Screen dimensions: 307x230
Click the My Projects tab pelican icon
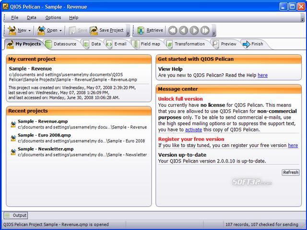click(10, 45)
